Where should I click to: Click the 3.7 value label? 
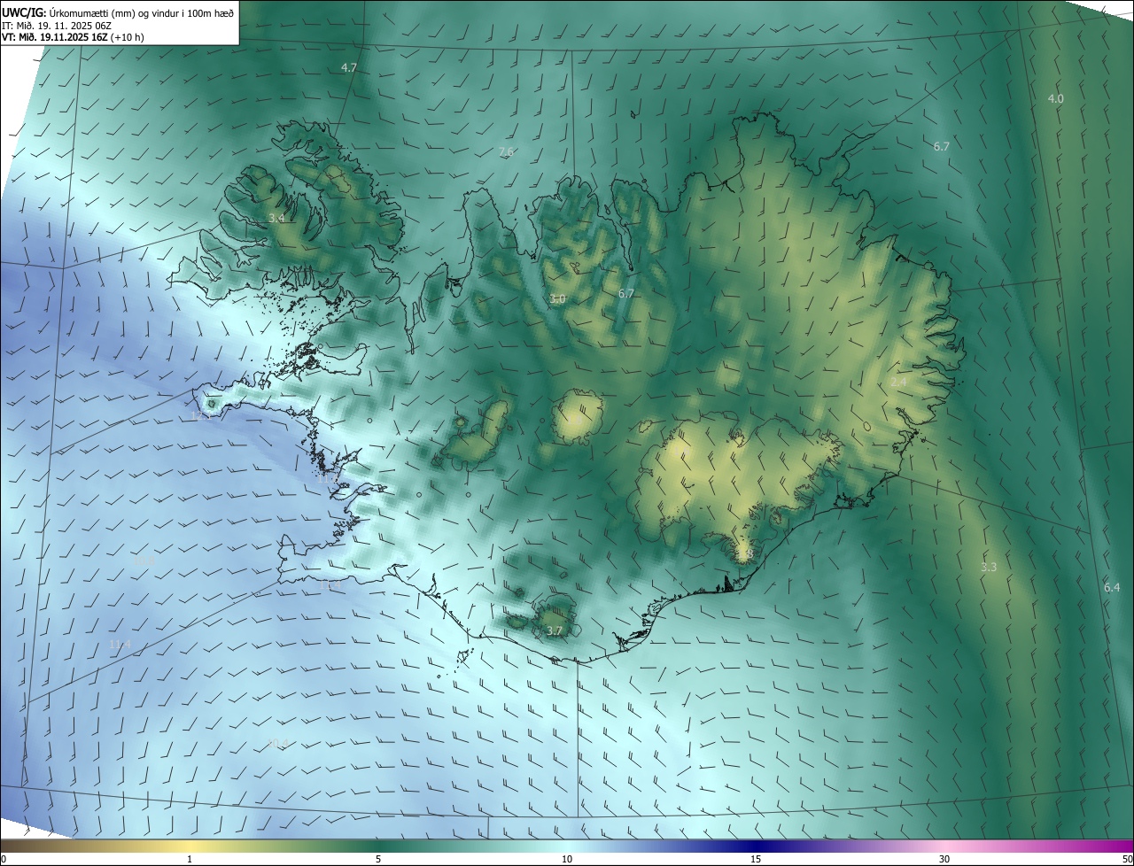tap(555, 630)
